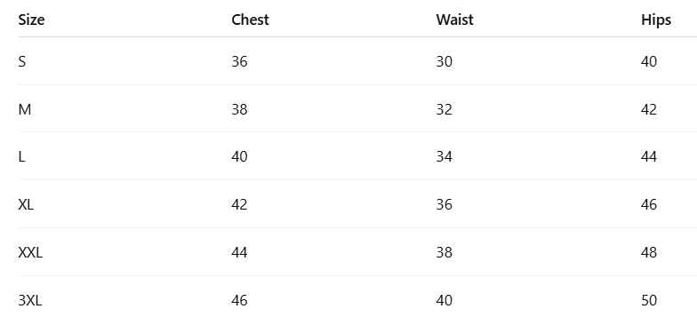Click hips value 46 for size XL
Screen dimensions: 697x325
tap(649, 204)
